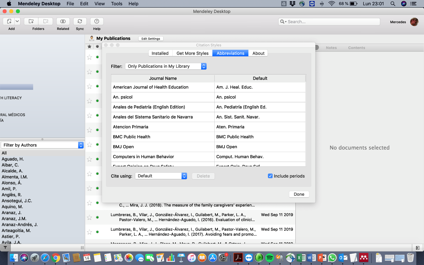Open Mendeley from the Dock

[364, 258]
